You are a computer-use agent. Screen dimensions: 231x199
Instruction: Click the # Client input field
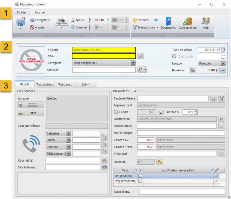[x=104, y=50]
